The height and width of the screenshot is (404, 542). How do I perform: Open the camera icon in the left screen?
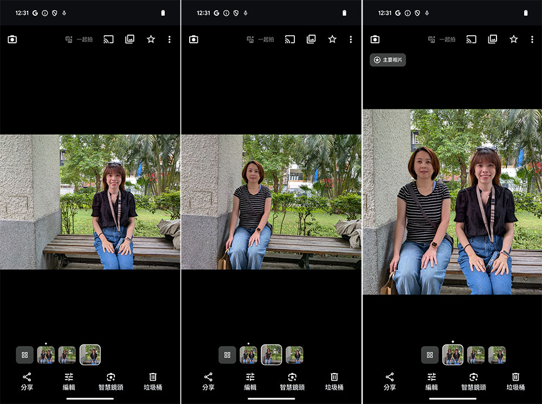(x=12, y=40)
